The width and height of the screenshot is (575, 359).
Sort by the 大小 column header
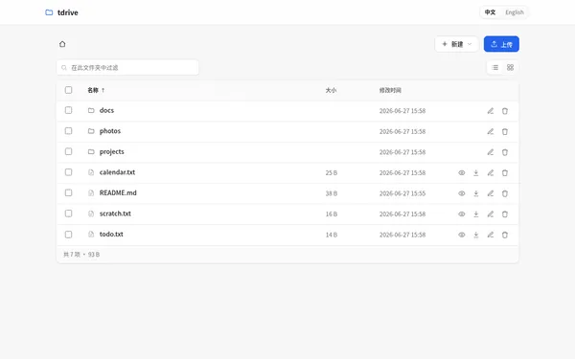tap(331, 90)
